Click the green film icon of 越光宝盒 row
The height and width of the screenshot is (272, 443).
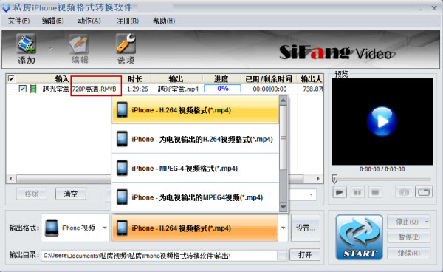tap(32, 89)
